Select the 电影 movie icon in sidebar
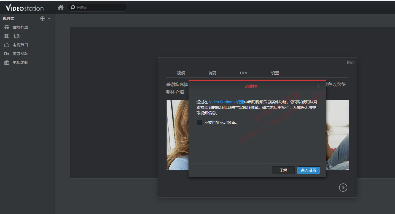The width and height of the screenshot is (395, 214). [x=7, y=36]
